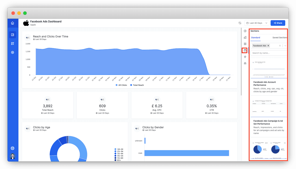This screenshot has height=169, width=296.
Task: Open the filter sliders icon in right toolbar
Action: [x=245, y=63]
